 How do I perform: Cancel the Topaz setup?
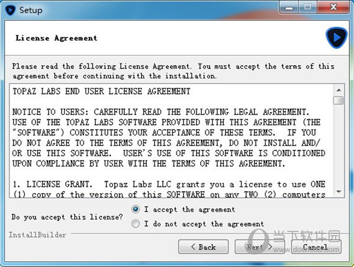point(316,247)
